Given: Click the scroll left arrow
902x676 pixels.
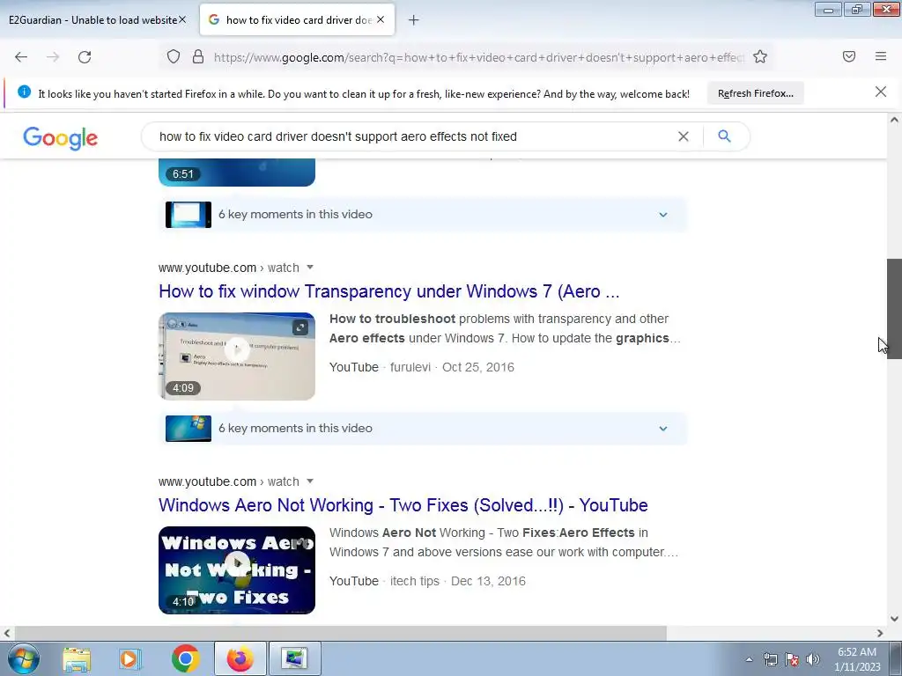Looking at the screenshot, I should pos(6,634).
